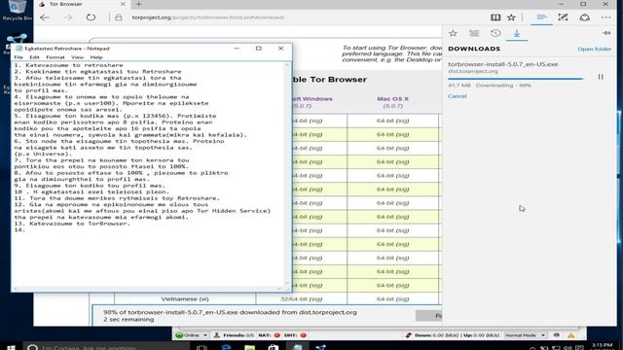Click Retroshare eye status icon
The width and height of the screenshot is (623, 350).
556,335
